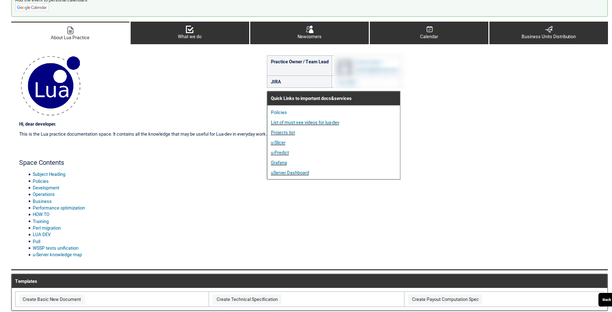This screenshot has width=612, height=312.
Task: Open the u-Slicer link
Action: (278, 143)
